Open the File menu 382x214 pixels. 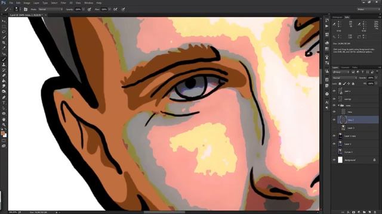pyautogui.click(x=11, y=3)
